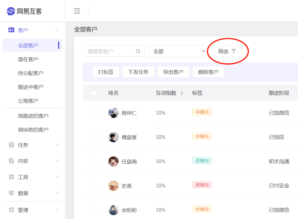The image size is (298, 219).
Task: Expand the 工具 sidebar section
Action: pyautogui.click(x=33, y=177)
